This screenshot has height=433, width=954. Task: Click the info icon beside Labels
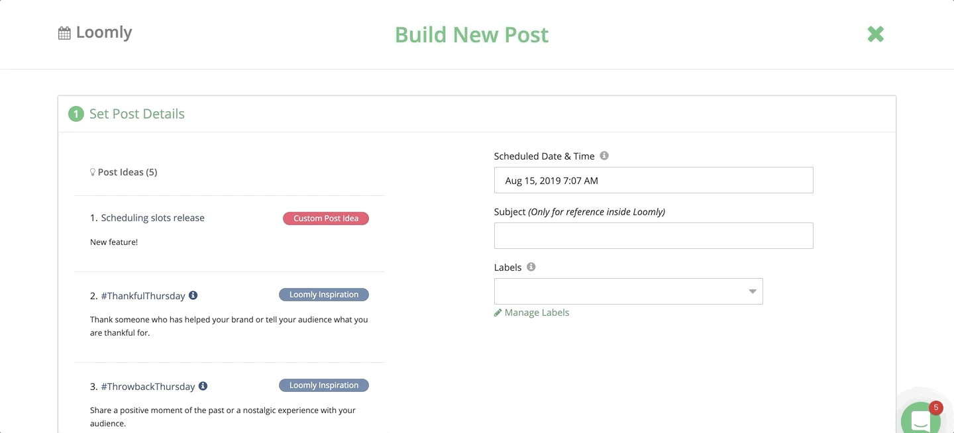click(529, 266)
